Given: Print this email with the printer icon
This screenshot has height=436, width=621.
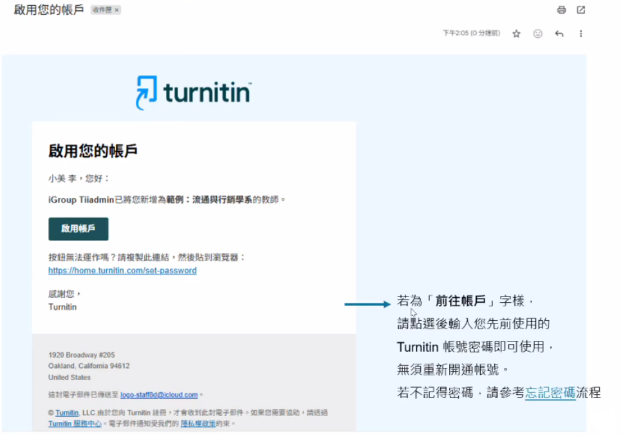Looking at the screenshot, I should (561, 10).
